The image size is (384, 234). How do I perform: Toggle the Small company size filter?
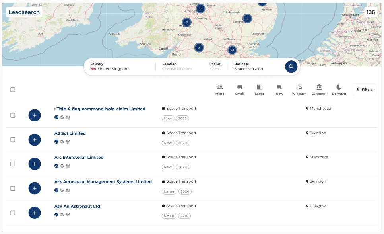click(240, 90)
